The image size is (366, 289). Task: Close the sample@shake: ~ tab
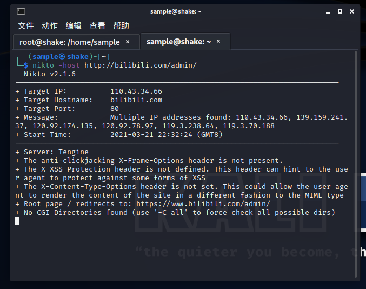point(218,41)
